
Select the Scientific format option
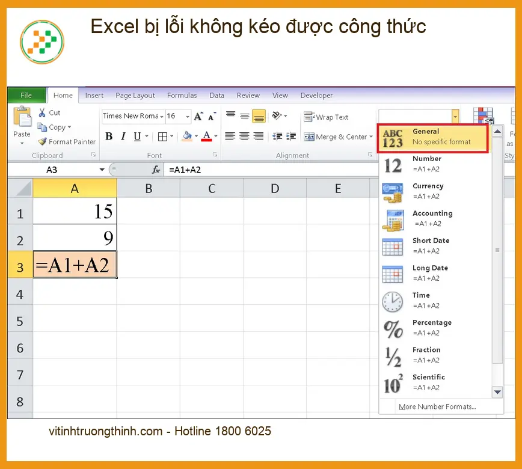[x=435, y=382]
